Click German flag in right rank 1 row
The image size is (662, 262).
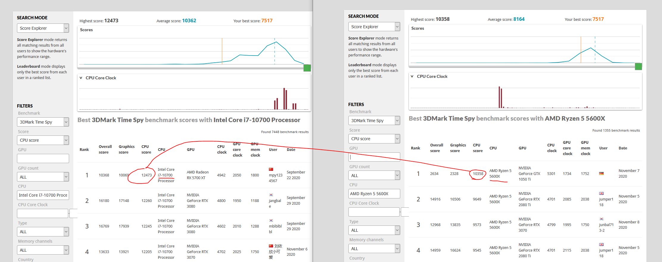click(601, 173)
